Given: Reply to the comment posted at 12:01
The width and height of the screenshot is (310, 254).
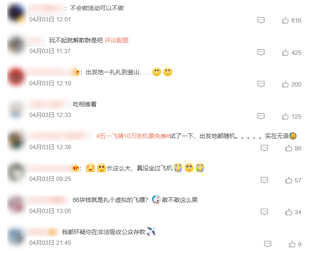Looking at the screenshot, I should (261, 20).
